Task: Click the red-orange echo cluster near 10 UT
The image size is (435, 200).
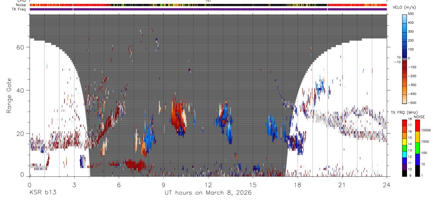Action: (x=178, y=115)
